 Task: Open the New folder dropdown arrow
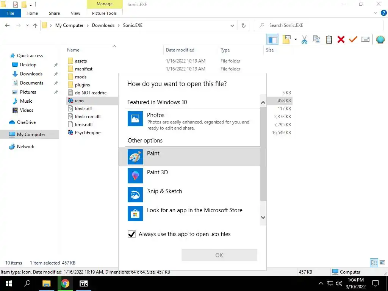coord(296,39)
